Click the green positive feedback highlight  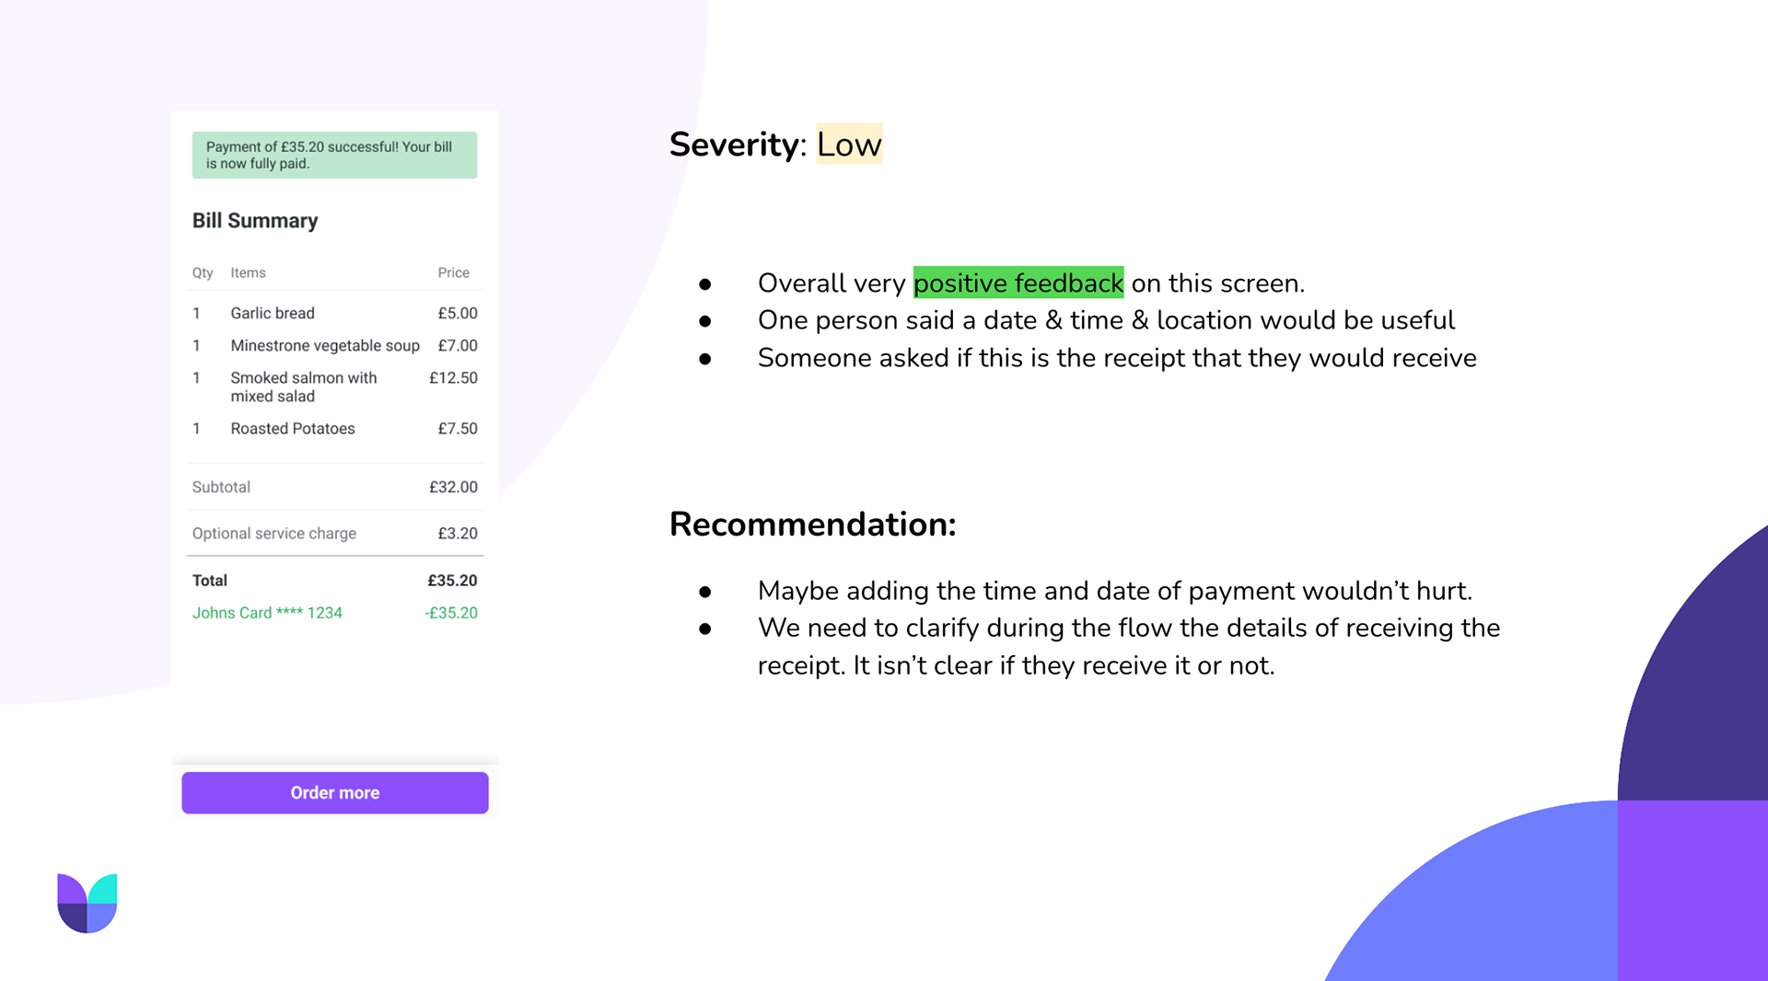(x=1018, y=283)
